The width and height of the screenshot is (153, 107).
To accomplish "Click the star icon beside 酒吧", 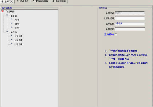I will [x=12, y=23].
